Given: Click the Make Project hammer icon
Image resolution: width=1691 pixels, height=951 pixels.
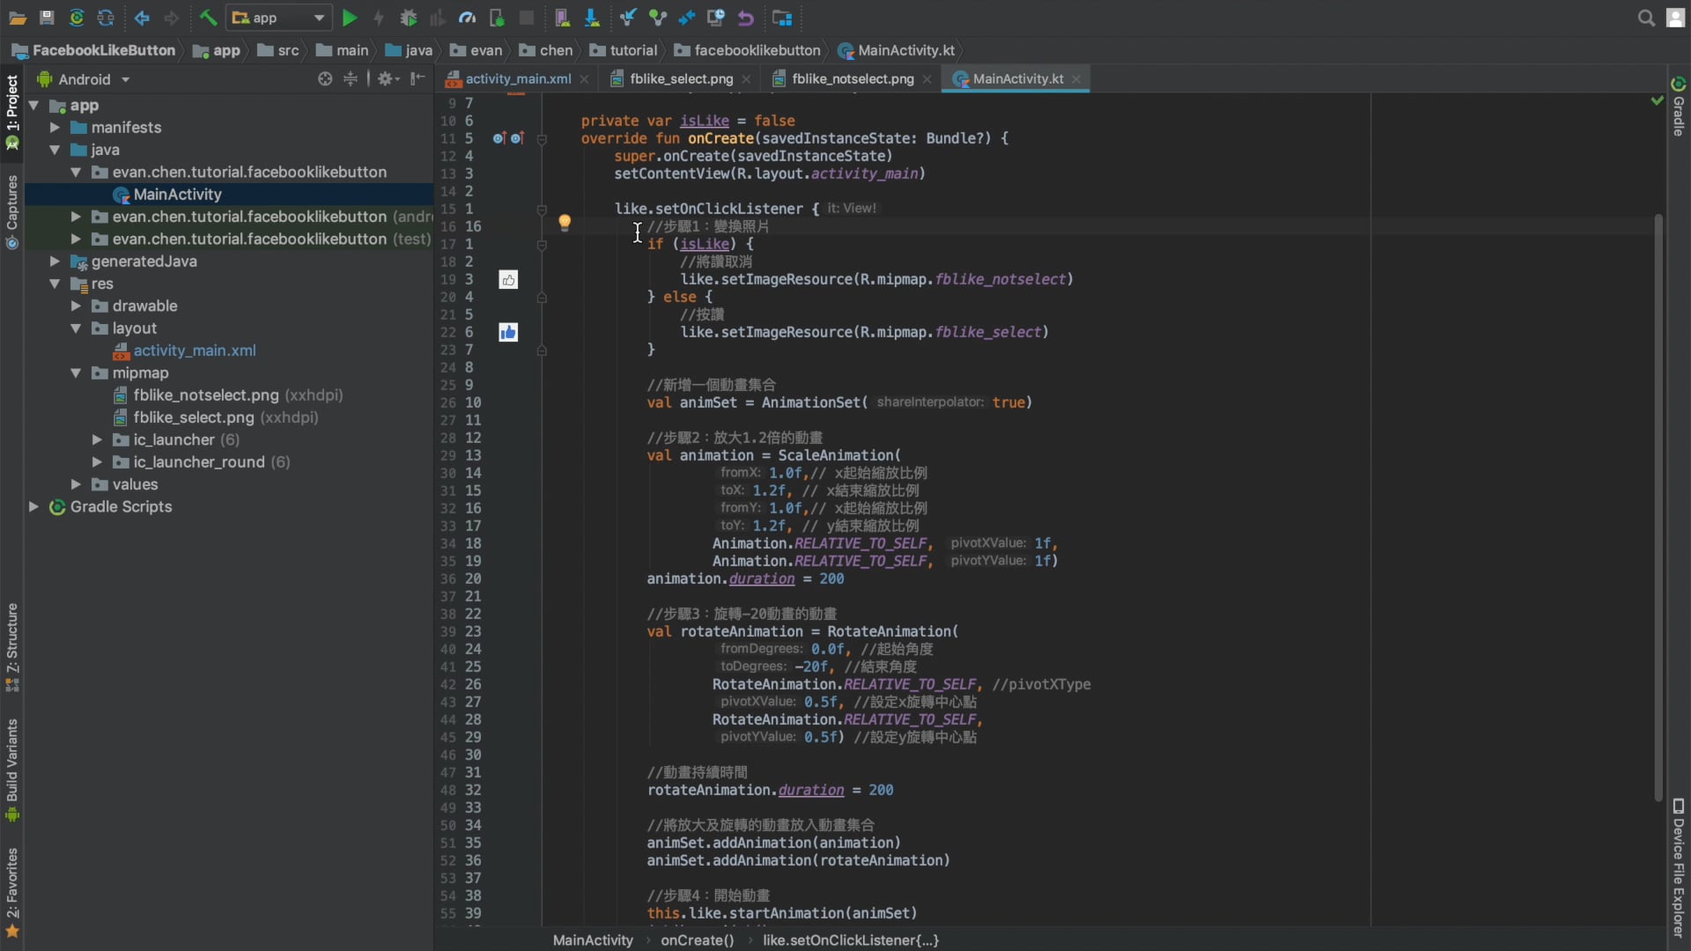Looking at the screenshot, I should [x=208, y=18].
